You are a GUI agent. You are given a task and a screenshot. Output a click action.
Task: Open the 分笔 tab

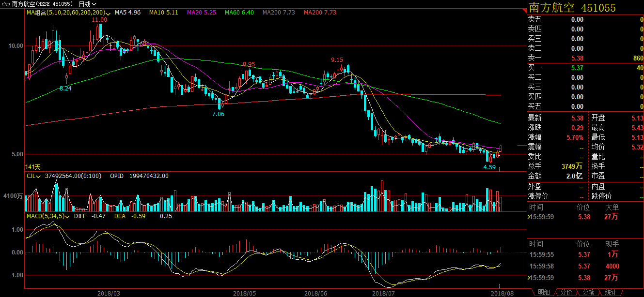(x=588, y=292)
